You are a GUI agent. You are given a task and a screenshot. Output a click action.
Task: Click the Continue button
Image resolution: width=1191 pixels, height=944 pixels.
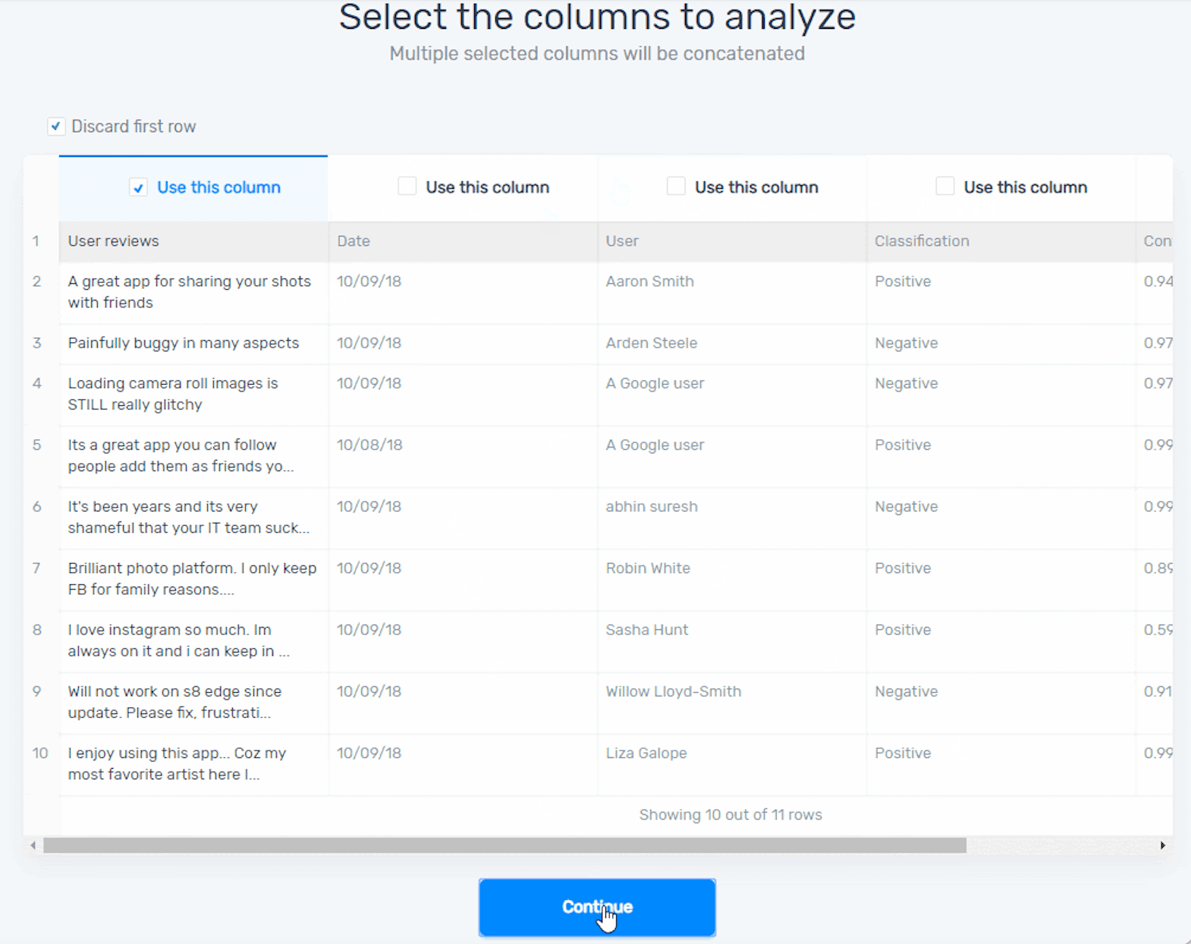pyautogui.click(x=596, y=907)
